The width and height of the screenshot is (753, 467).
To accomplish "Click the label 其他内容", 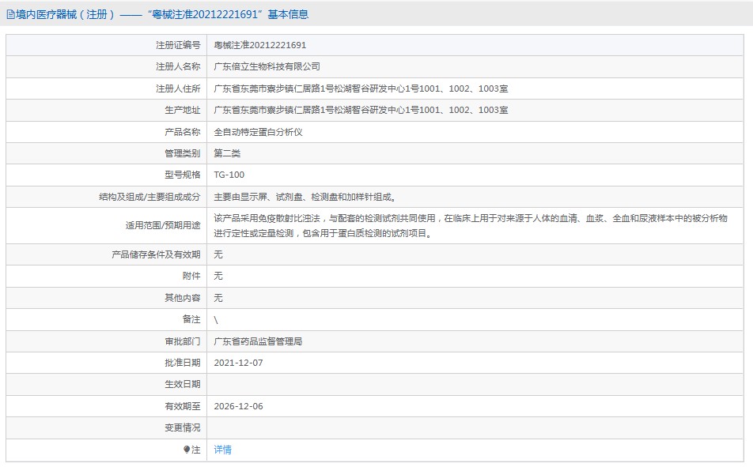I will (183, 298).
